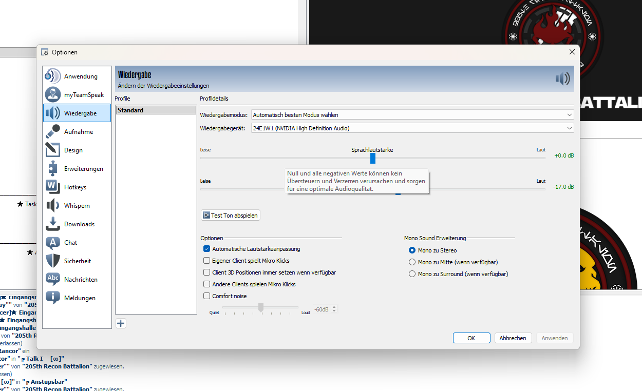Click the Comfort noise dB stepper arrows
Viewport: 642px width, 391px height.
coord(334,309)
